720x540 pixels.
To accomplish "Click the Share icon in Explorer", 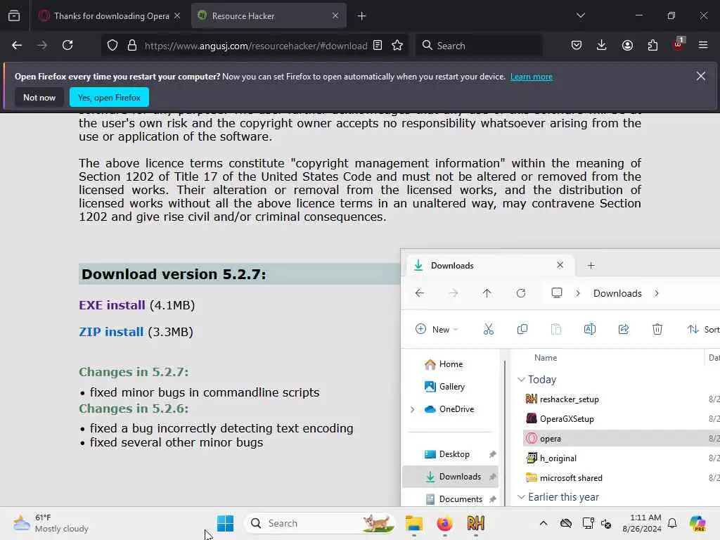I will point(624,329).
